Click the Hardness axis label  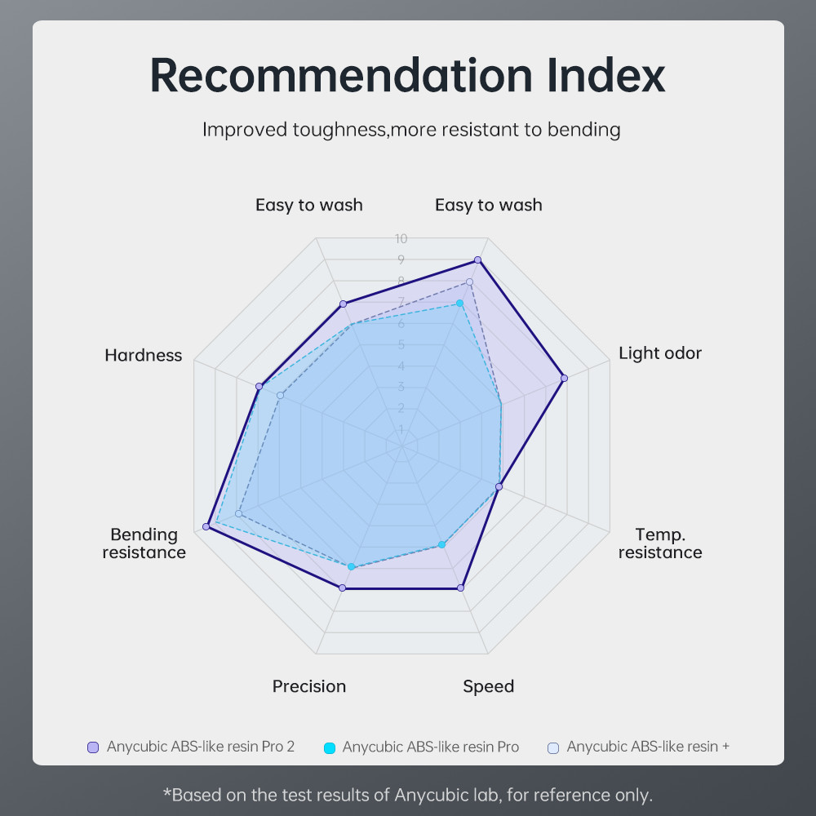[x=144, y=355]
